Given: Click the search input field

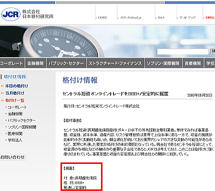Looking at the screenshot, I should [182, 52].
